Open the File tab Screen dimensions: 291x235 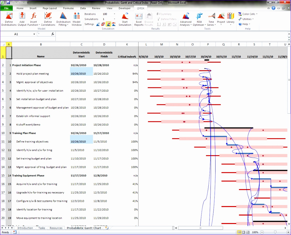point(6,8)
